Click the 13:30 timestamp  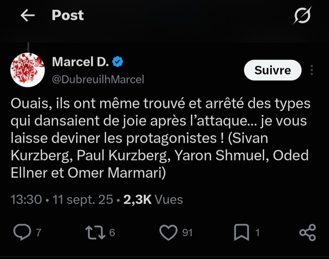click(x=26, y=199)
